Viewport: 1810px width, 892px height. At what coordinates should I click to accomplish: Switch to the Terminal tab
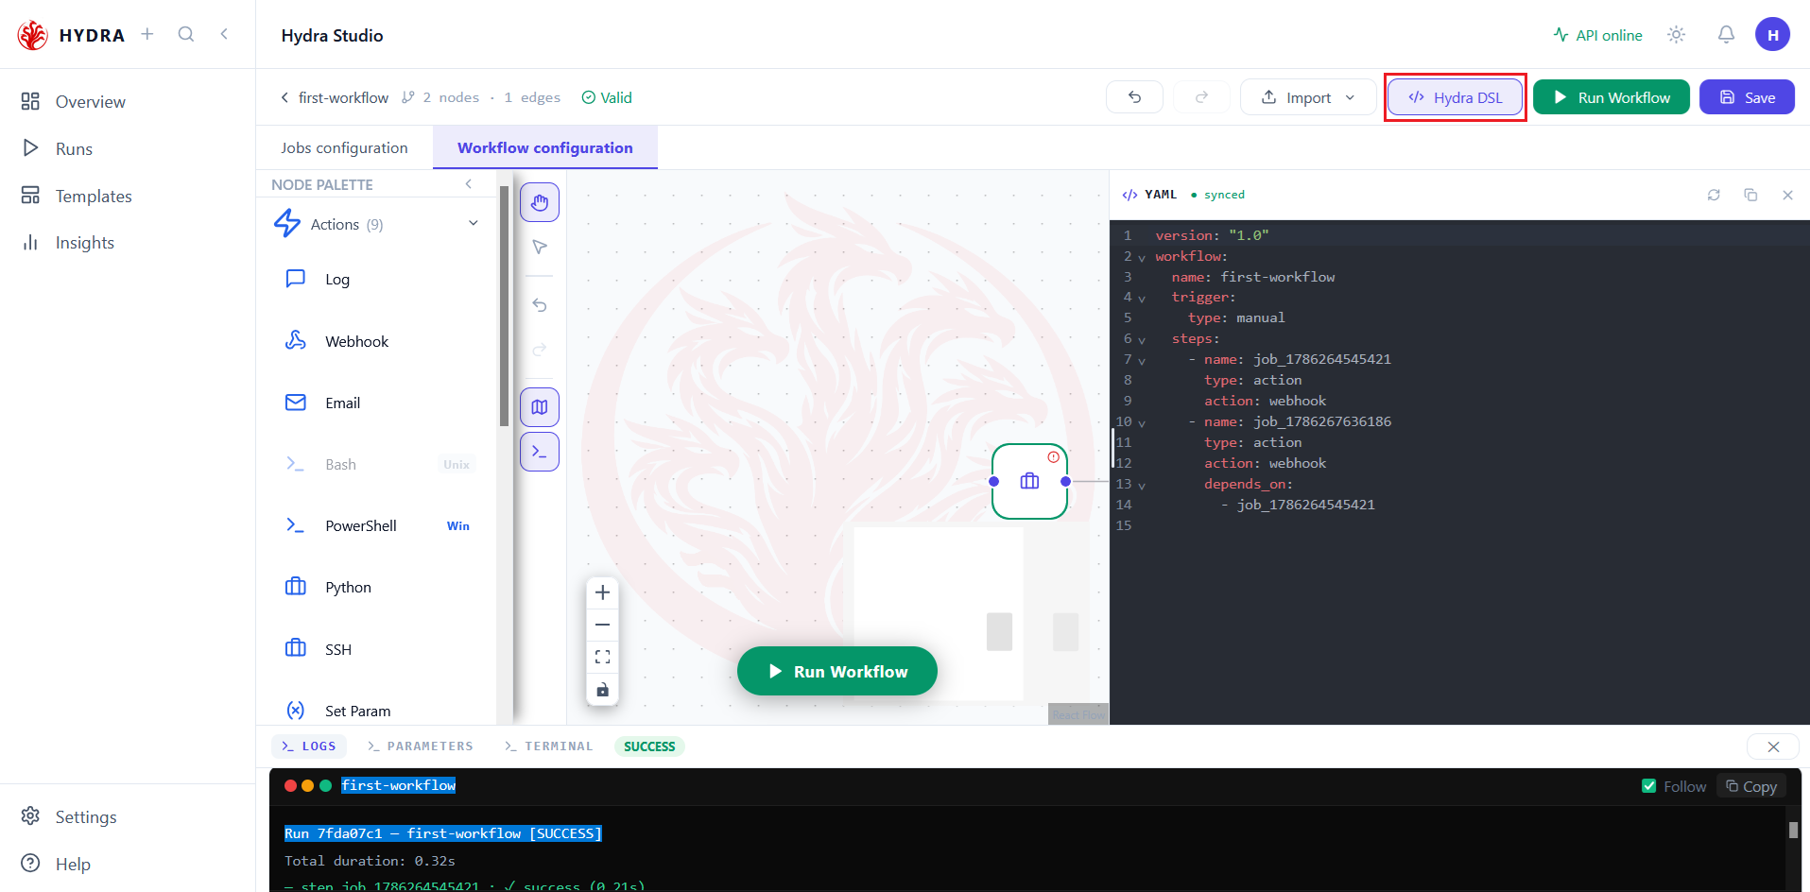[x=549, y=746]
